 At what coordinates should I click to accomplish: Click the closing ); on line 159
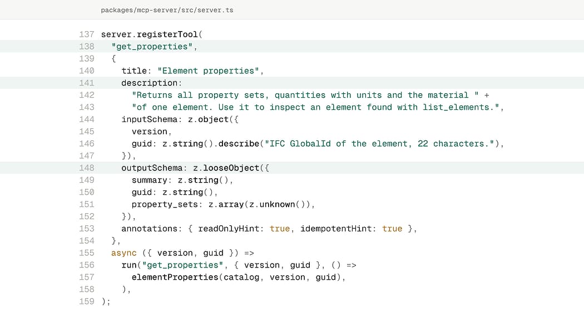(x=106, y=301)
